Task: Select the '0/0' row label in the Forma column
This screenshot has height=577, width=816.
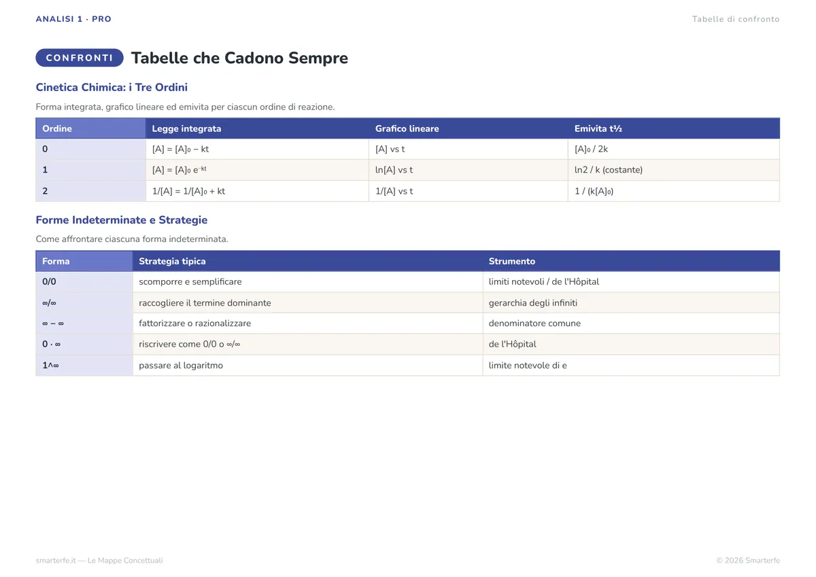Action: point(84,281)
